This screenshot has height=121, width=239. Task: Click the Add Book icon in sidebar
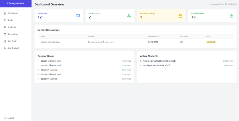[5, 41]
